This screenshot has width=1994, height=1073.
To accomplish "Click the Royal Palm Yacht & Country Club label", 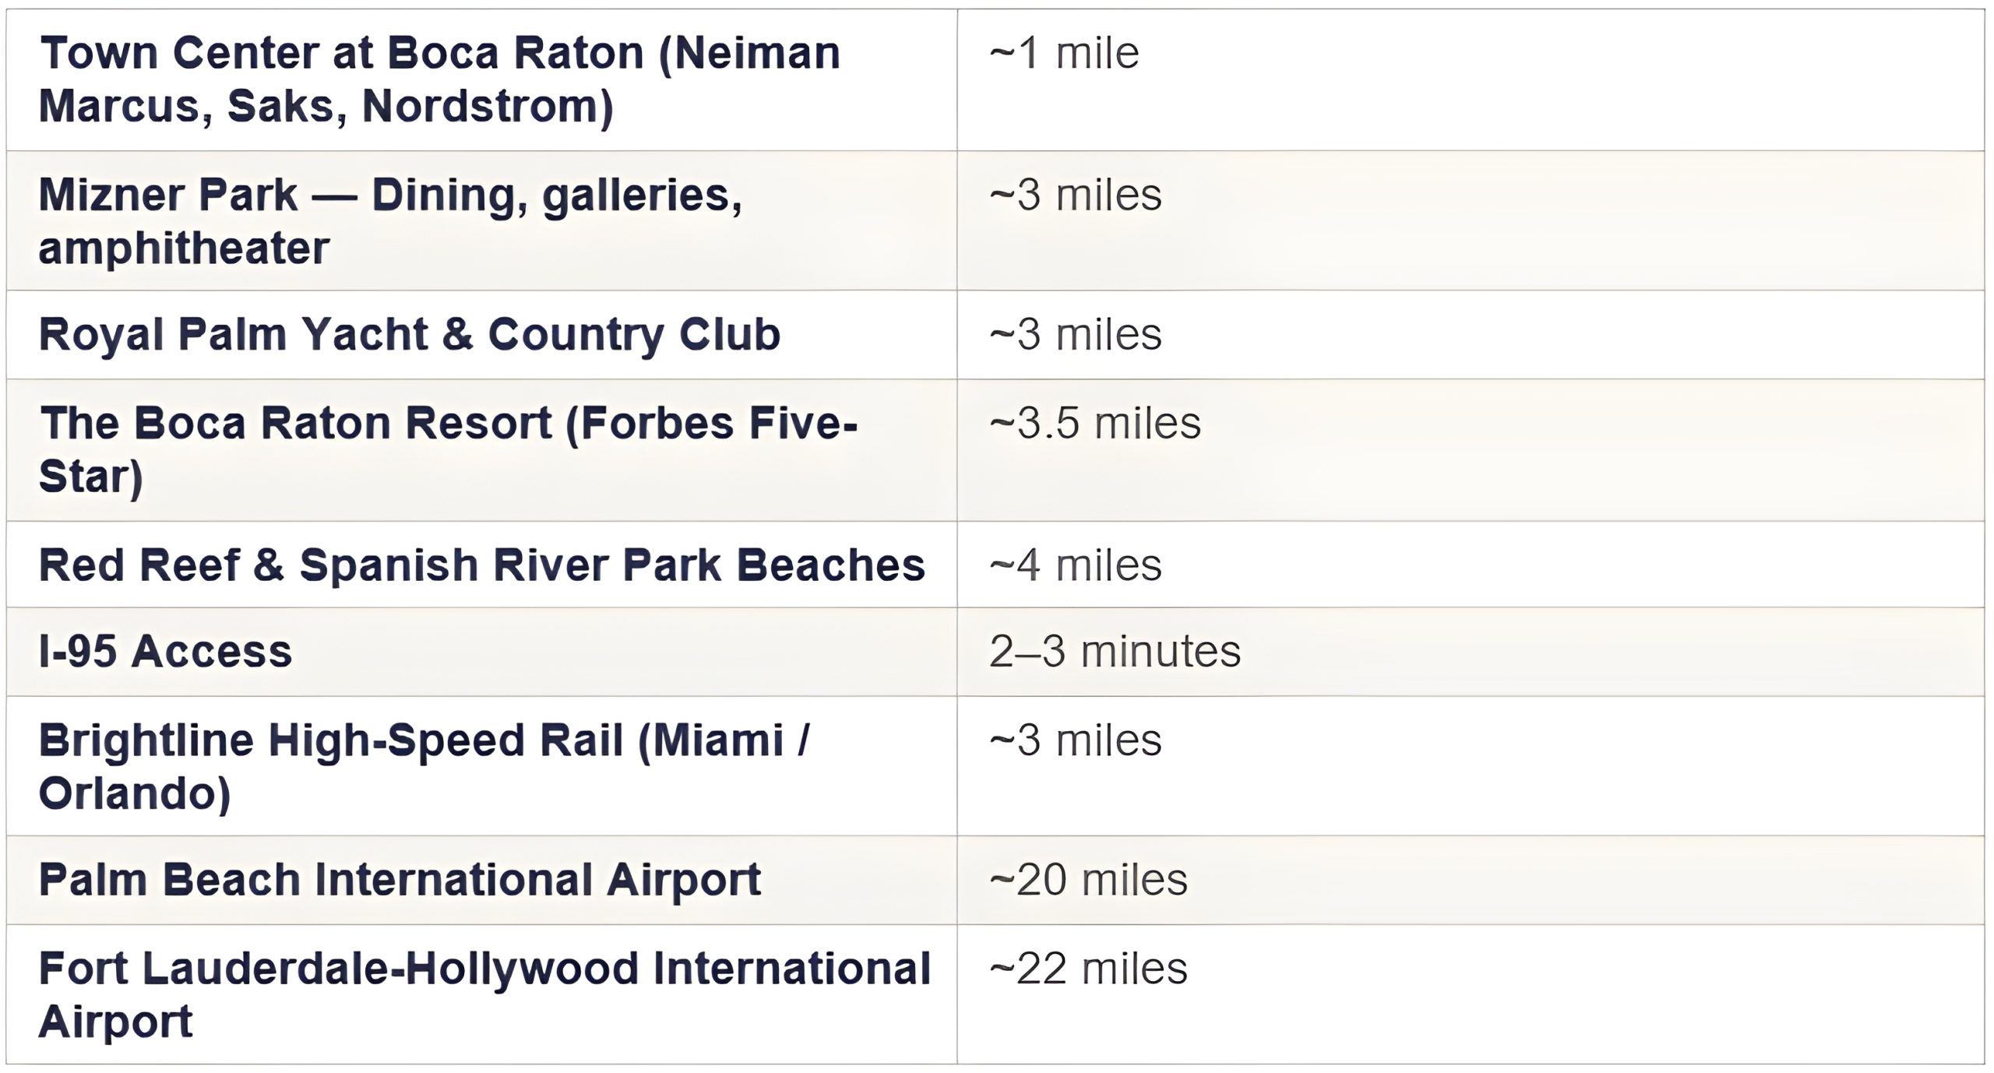I will [409, 335].
